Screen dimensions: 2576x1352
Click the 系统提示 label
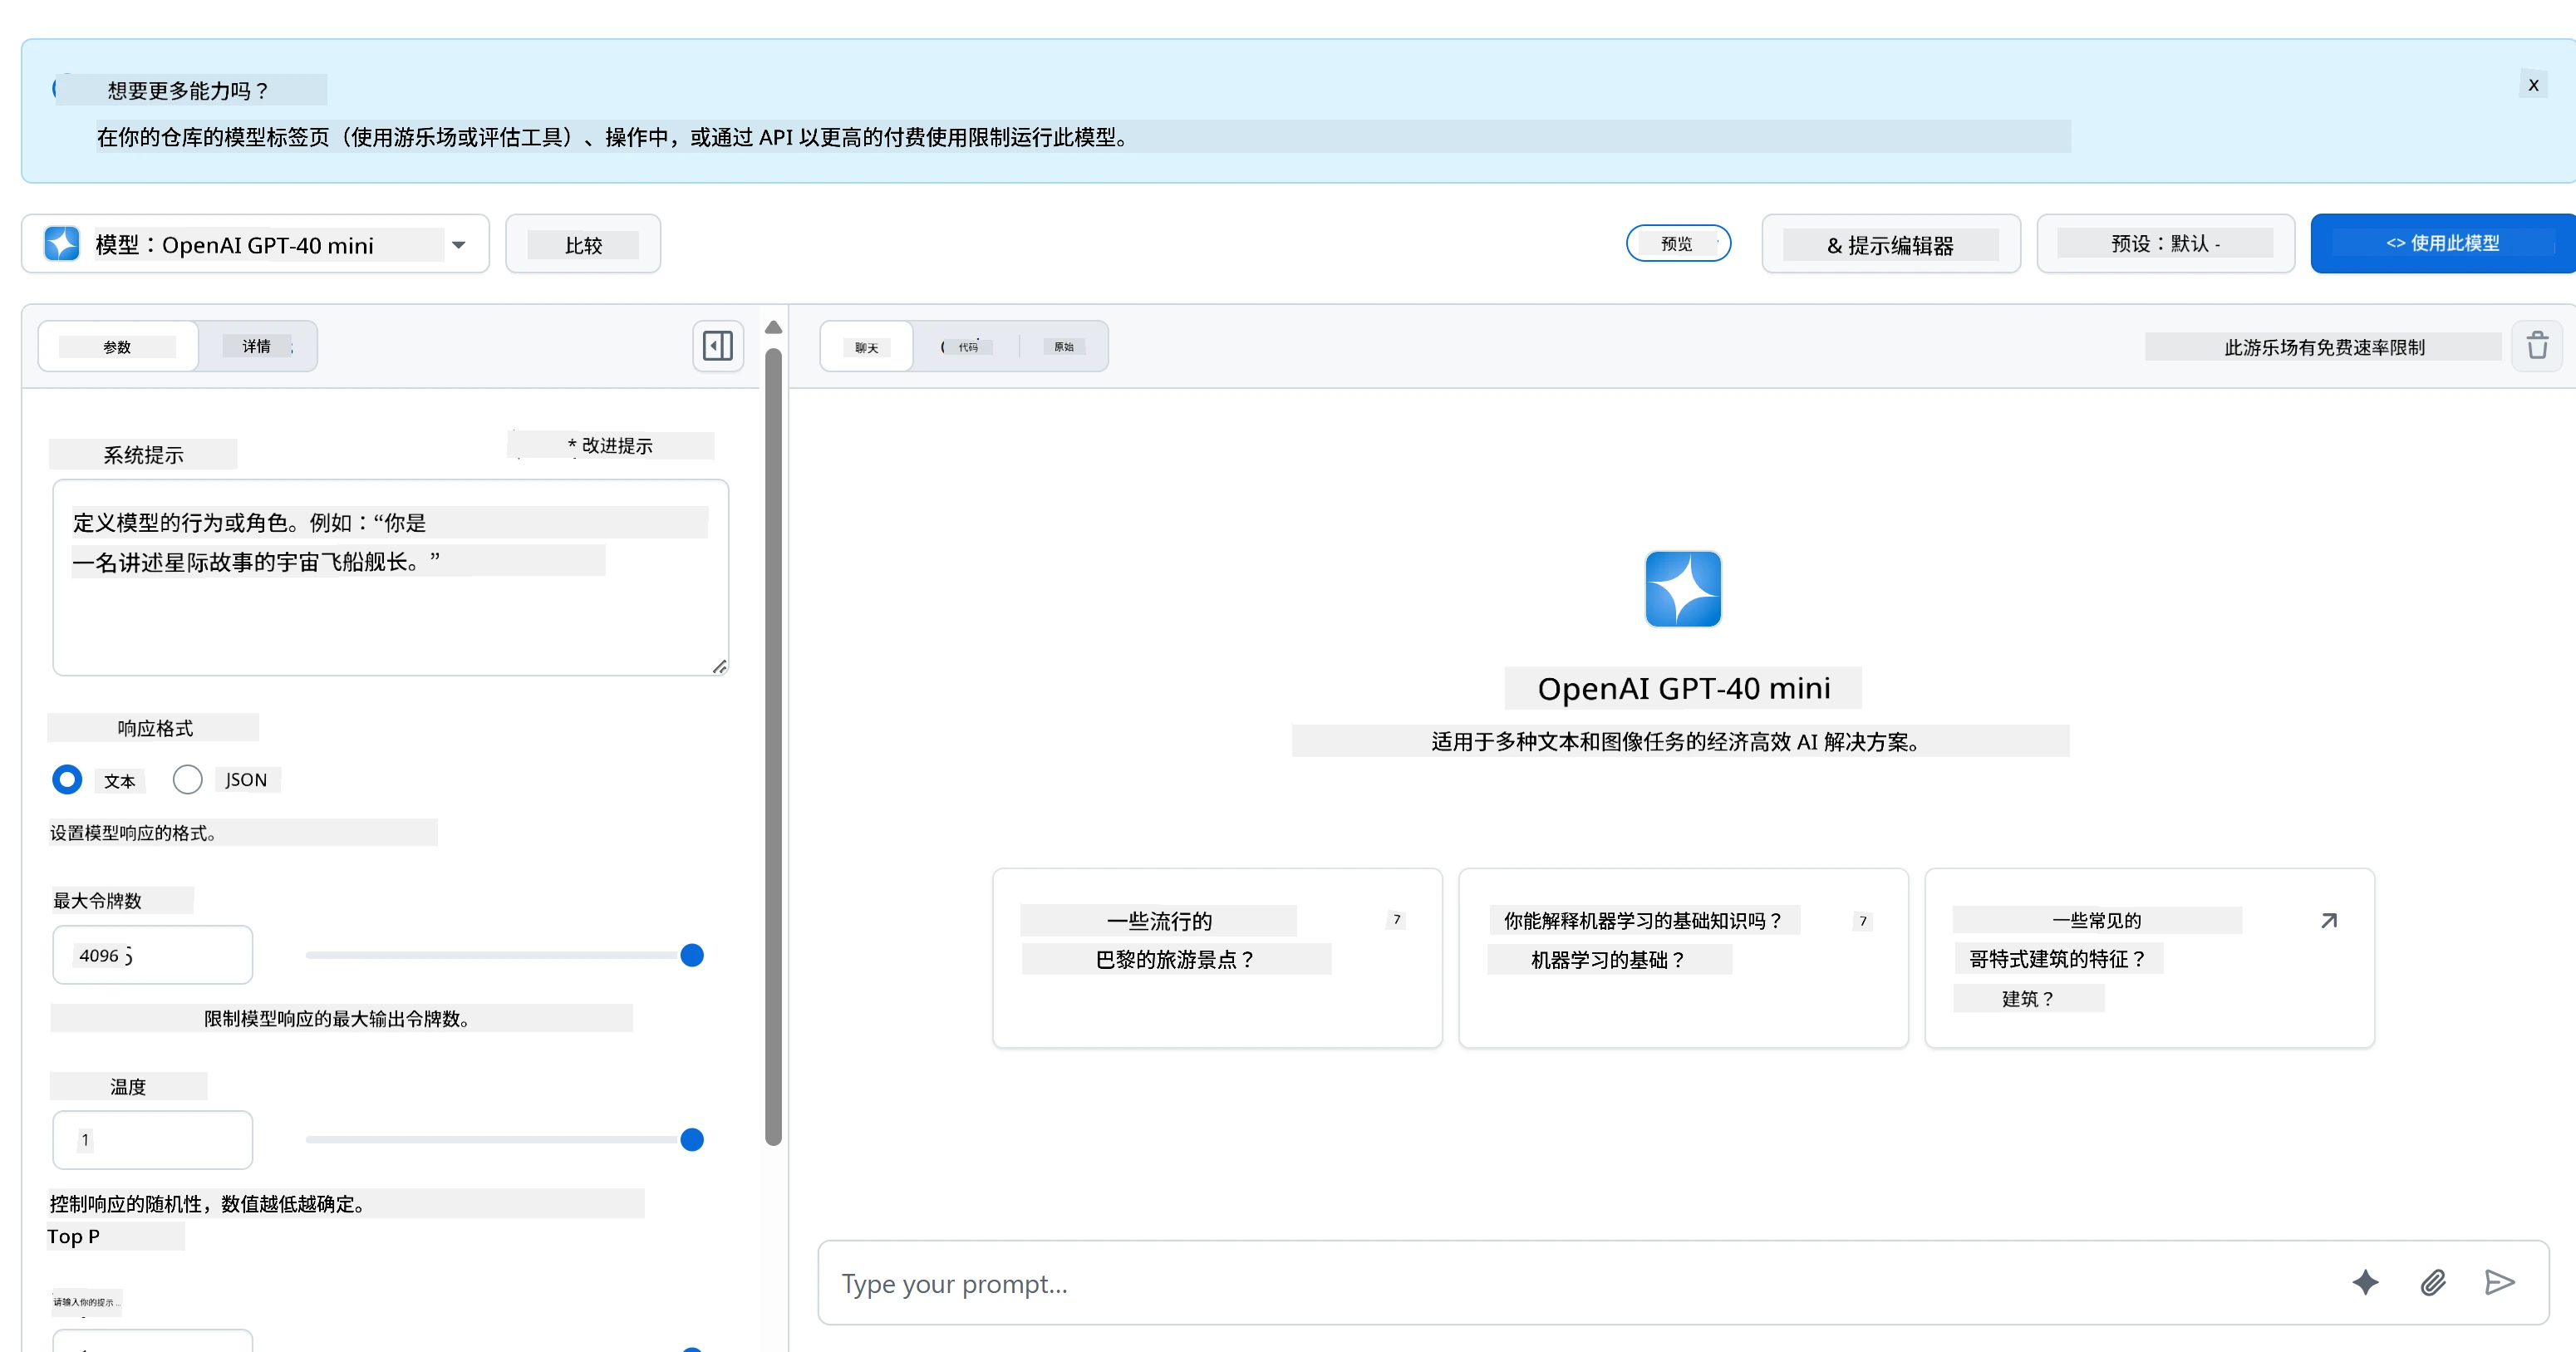click(143, 455)
